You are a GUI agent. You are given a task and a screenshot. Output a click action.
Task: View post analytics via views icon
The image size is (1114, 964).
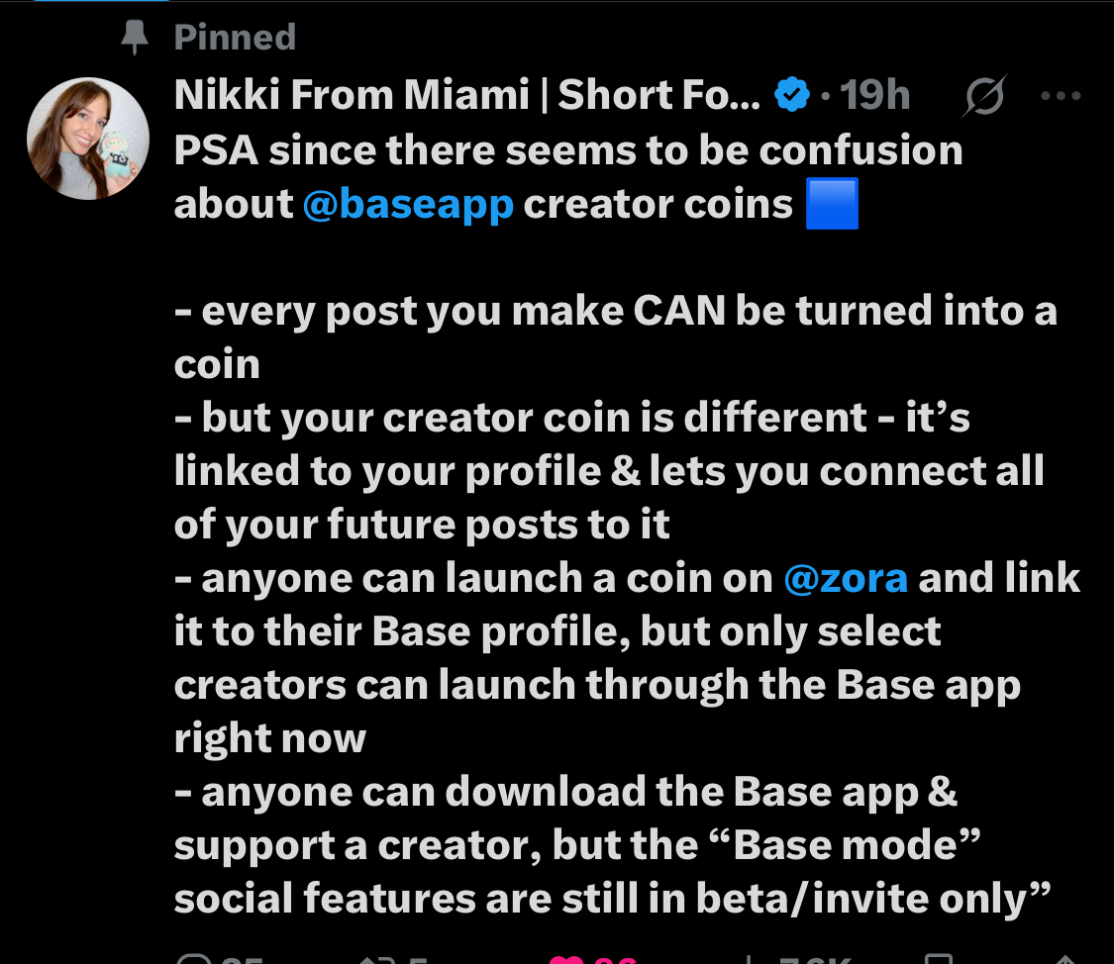pos(750,958)
